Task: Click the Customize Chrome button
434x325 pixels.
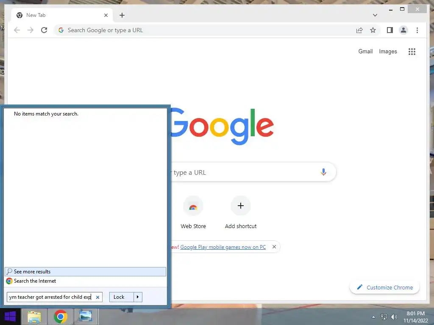Action: tap(385, 287)
